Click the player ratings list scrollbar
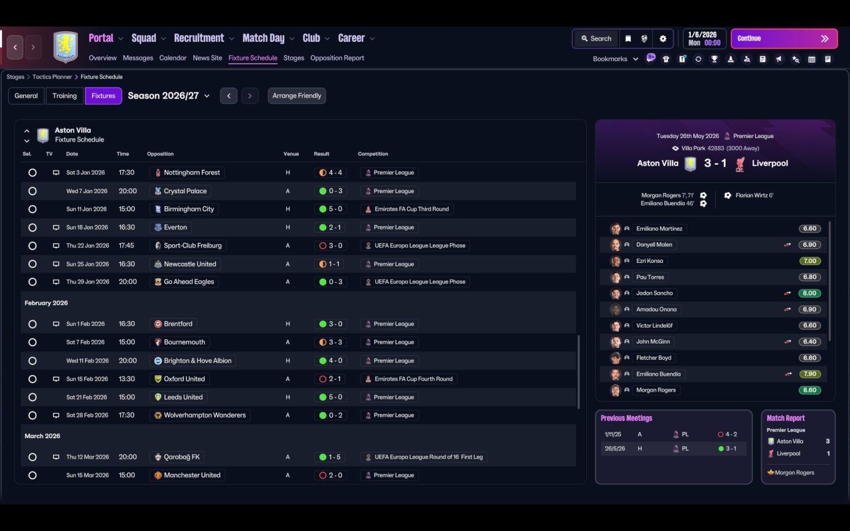 pyautogui.click(x=830, y=281)
